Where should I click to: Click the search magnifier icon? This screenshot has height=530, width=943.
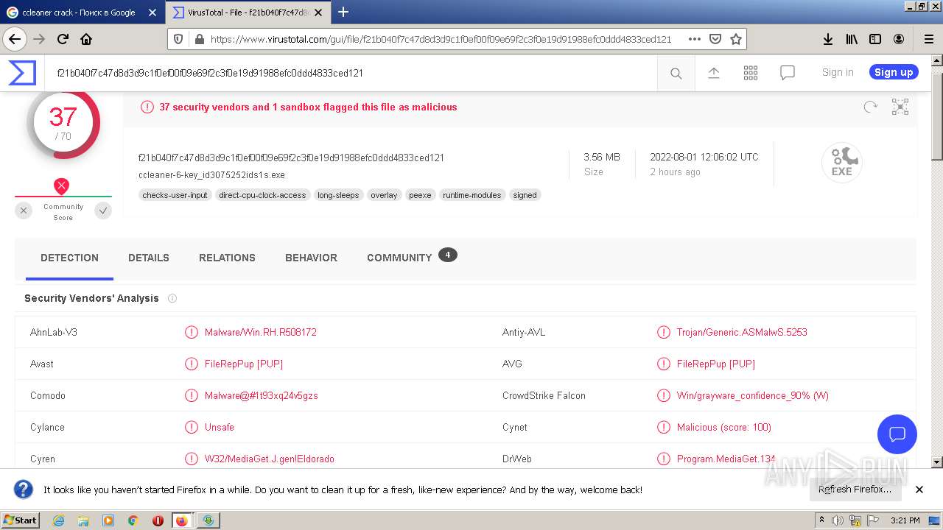(676, 73)
